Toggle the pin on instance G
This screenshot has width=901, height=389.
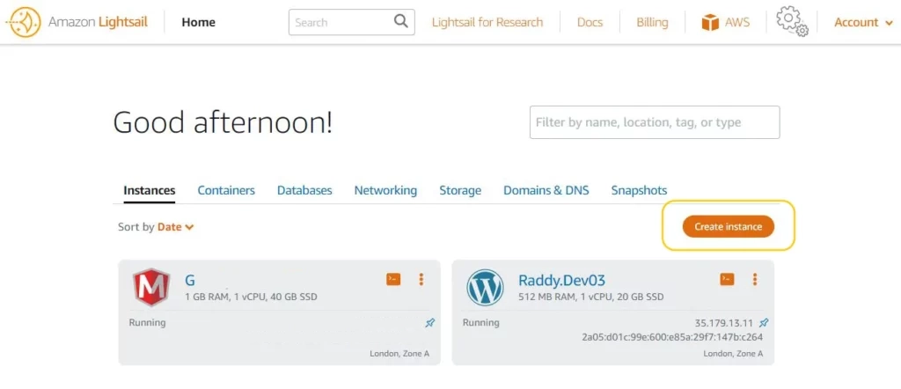pyautogui.click(x=430, y=323)
